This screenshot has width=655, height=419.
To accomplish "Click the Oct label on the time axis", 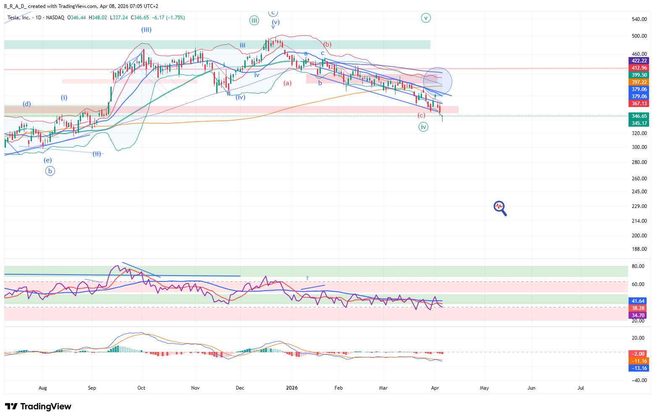I will pos(141,388).
